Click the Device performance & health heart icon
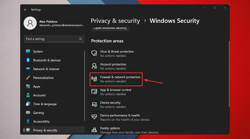This screenshot has height=139, width=250. (x=94, y=117)
